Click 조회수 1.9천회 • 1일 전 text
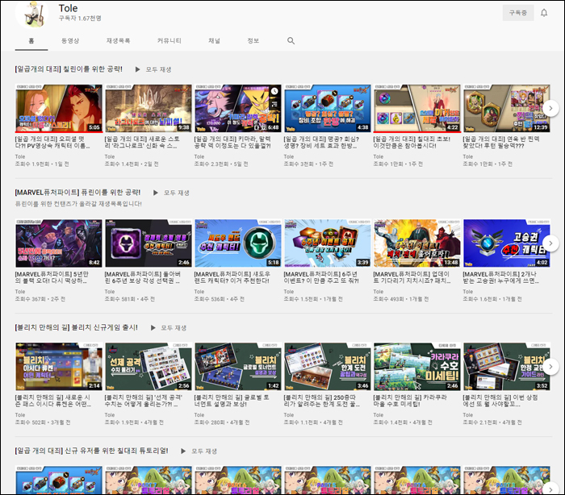This screenshot has height=495, width=565. click(x=42, y=164)
